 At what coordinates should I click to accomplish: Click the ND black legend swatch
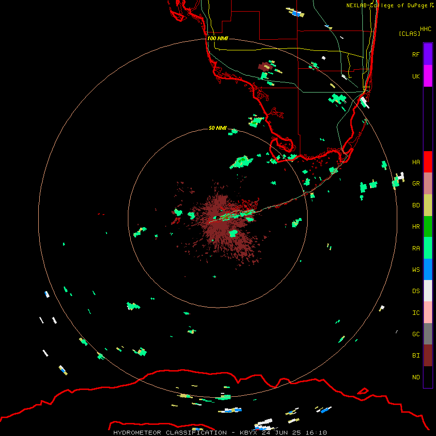tap(428, 377)
